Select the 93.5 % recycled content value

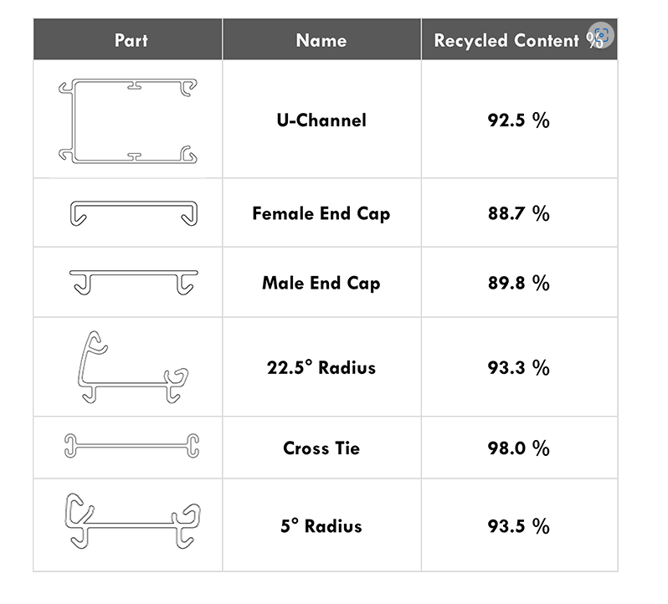518,526
